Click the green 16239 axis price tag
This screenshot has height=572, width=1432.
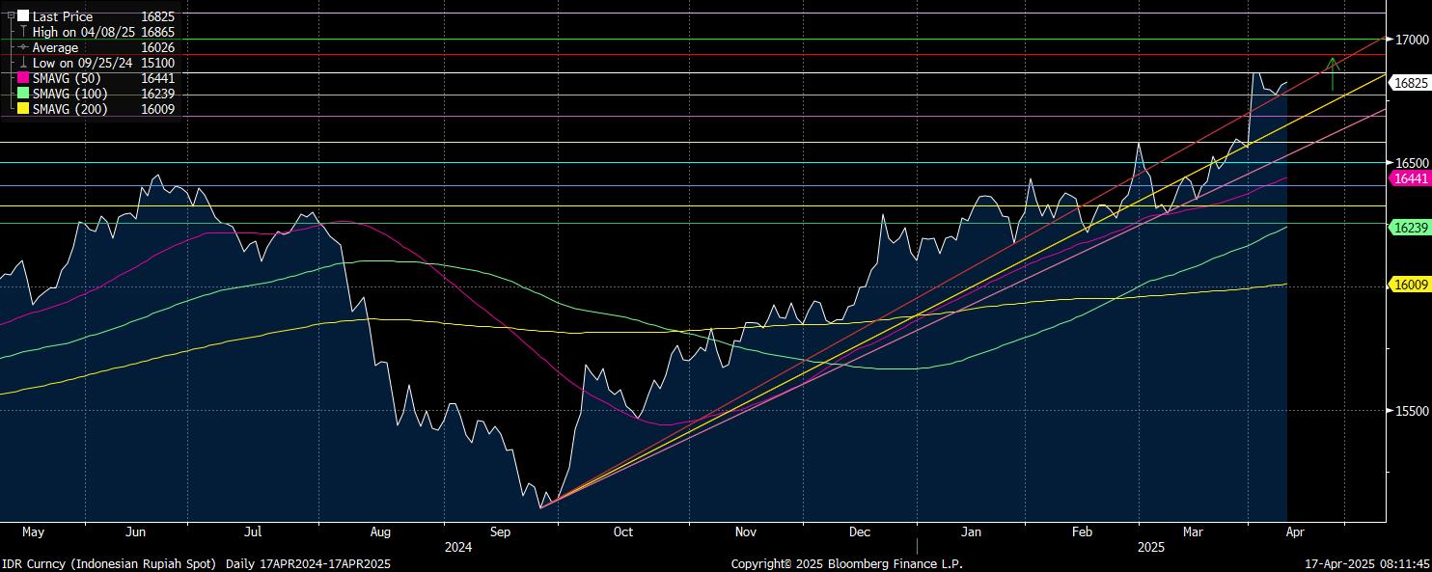coord(1411,228)
